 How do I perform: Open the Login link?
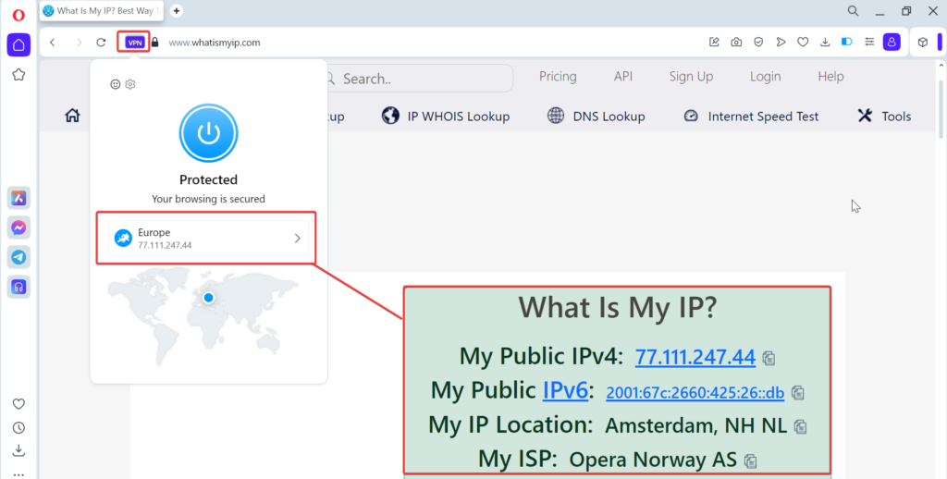pyautogui.click(x=765, y=77)
